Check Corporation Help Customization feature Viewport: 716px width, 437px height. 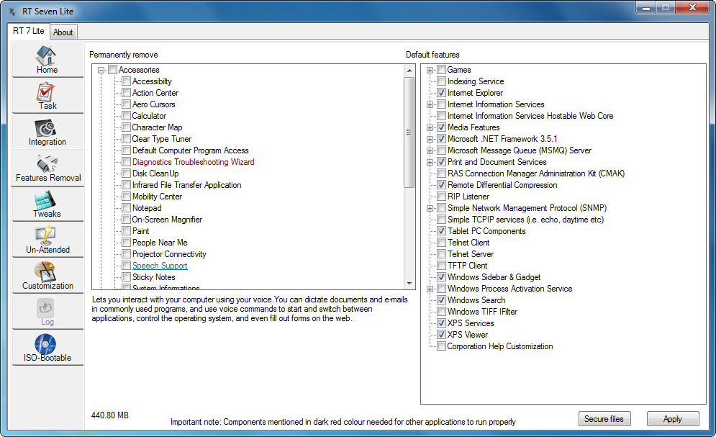pyautogui.click(x=442, y=346)
